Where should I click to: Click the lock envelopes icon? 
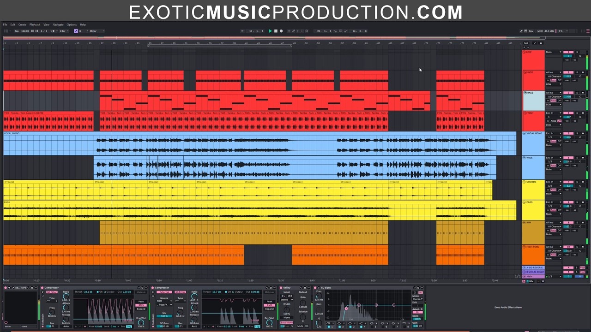541,43
